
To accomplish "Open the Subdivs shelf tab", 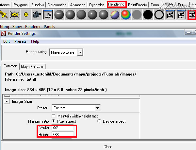I will point(38,5).
